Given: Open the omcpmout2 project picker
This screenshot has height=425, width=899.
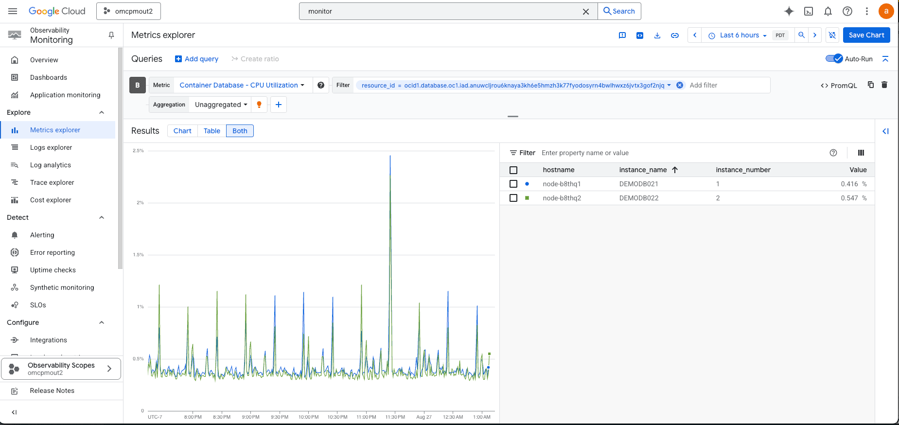Looking at the screenshot, I should [128, 11].
